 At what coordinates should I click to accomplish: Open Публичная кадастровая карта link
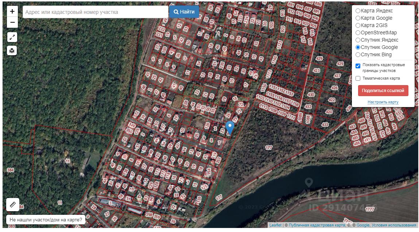317,225
